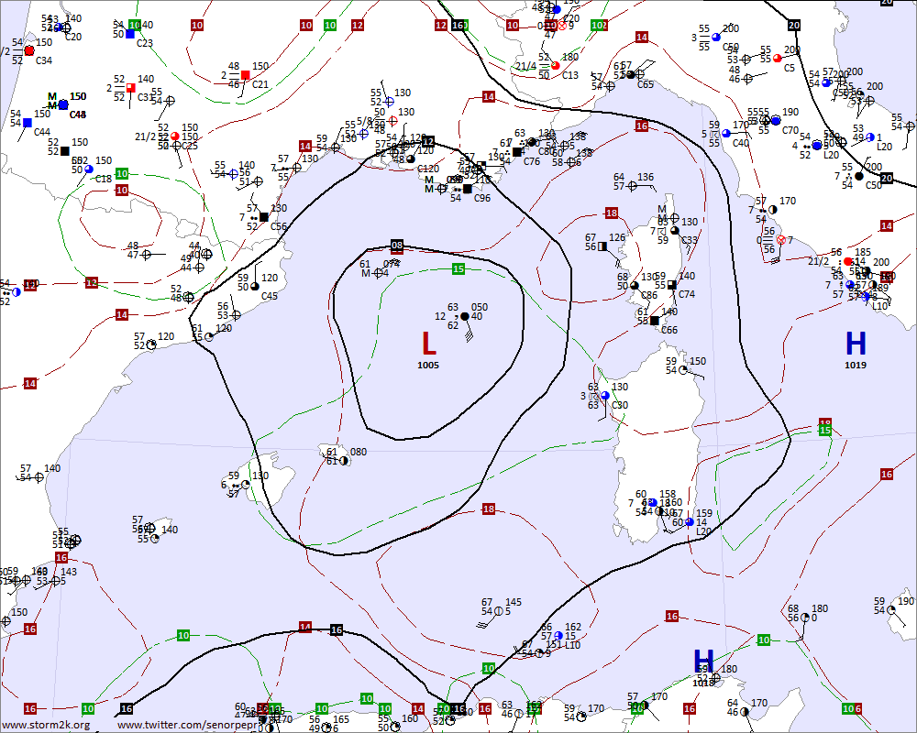This screenshot has height=733, width=917.
Task: Select the red circle station marked C13
Action: pyautogui.click(x=555, y=66)
